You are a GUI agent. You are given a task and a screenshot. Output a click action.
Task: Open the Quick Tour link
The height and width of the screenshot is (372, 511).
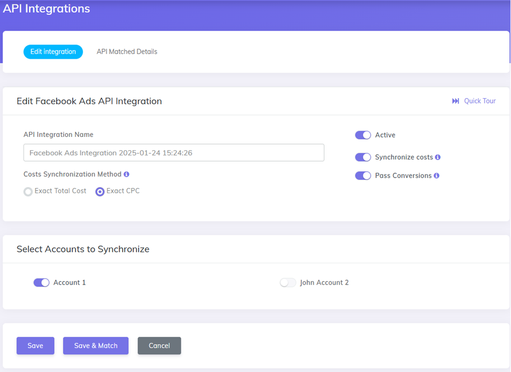pos(480,101)
